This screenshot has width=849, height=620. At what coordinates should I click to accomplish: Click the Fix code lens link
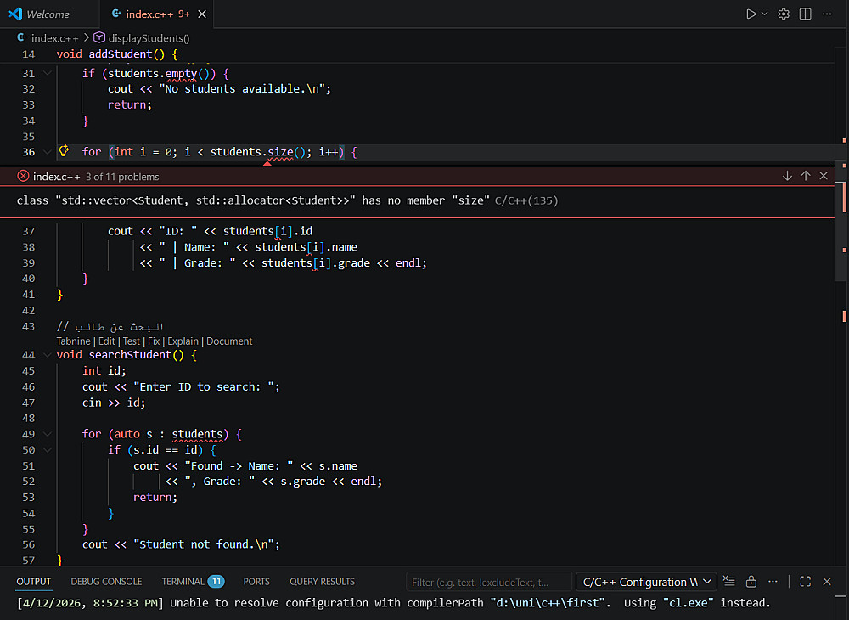coord(154,341)
